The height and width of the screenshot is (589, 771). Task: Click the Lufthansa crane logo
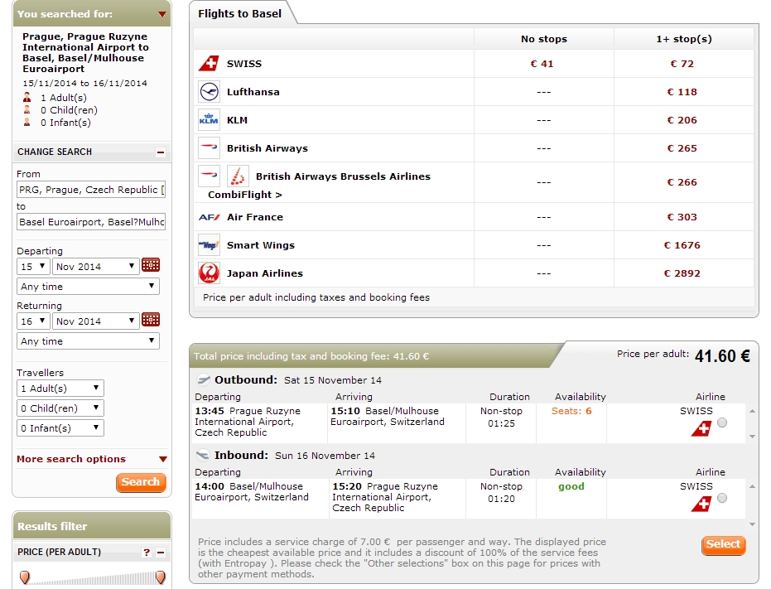tap(209, 91)
